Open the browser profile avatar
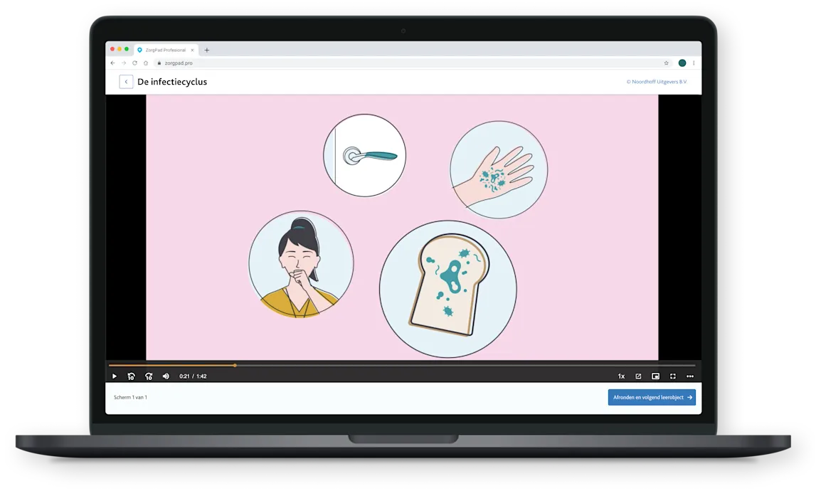 coord(682,63)
